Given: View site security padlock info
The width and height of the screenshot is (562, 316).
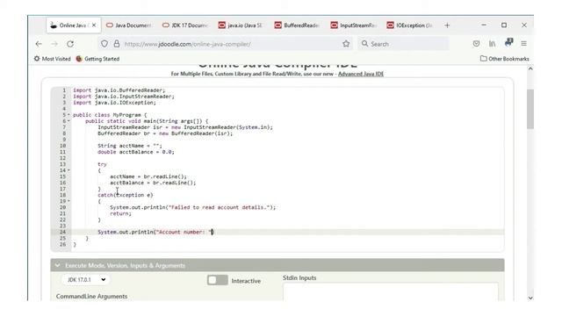Looking at the screenshot, I should coord(117,44).
